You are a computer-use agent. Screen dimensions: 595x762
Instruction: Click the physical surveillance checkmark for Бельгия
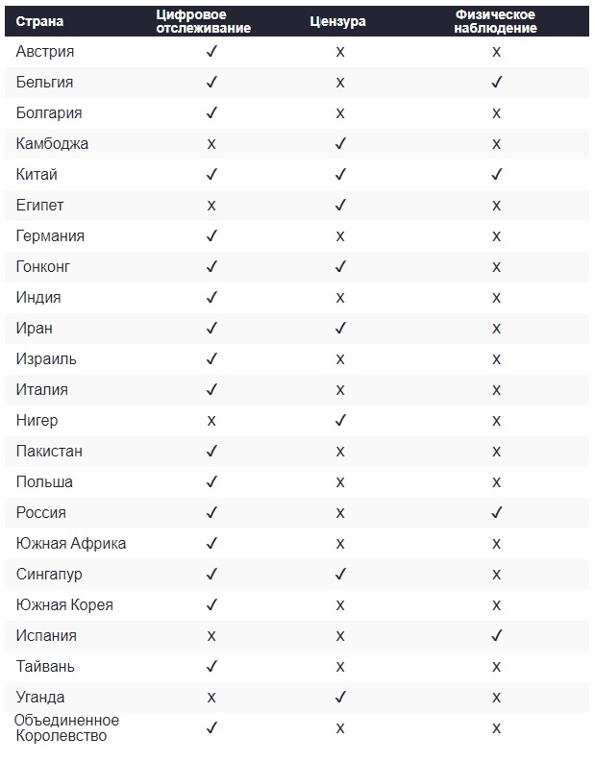496,82
